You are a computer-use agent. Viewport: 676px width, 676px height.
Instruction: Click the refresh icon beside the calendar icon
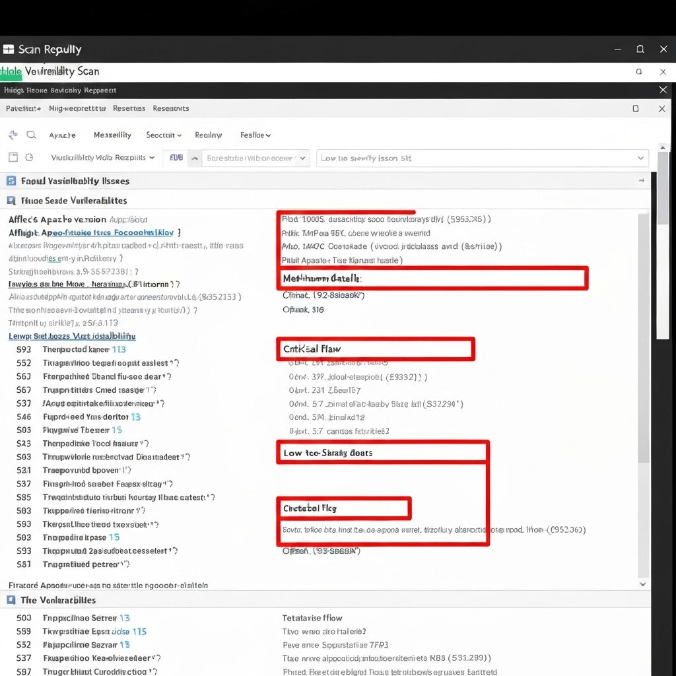pos(29,158)
